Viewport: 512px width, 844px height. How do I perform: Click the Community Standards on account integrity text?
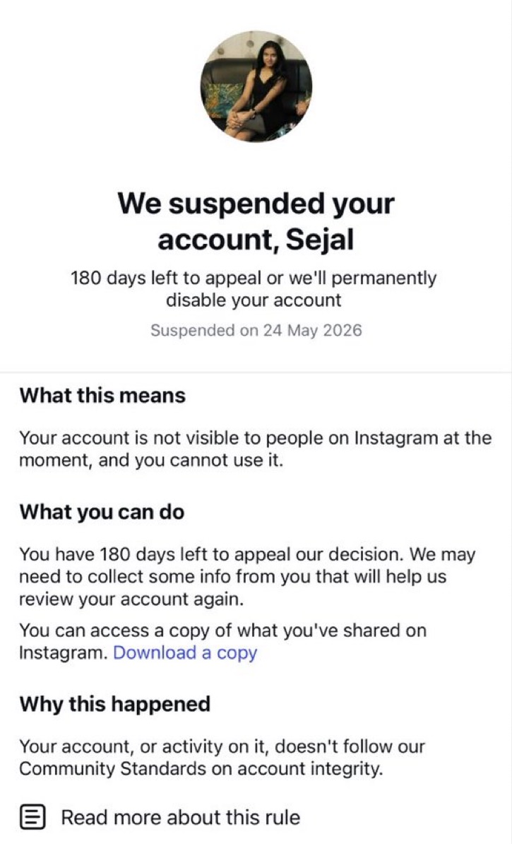201,768
